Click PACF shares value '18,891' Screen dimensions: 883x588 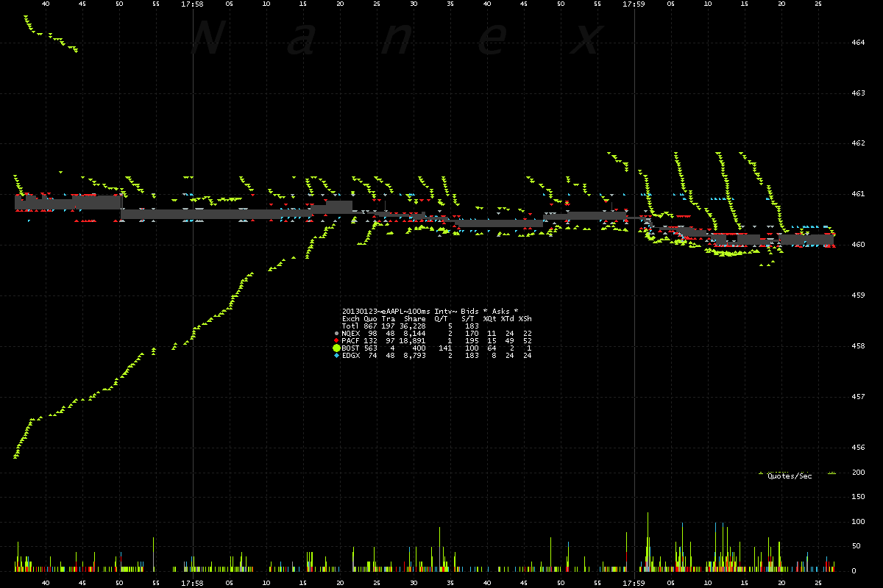[413, 340]
